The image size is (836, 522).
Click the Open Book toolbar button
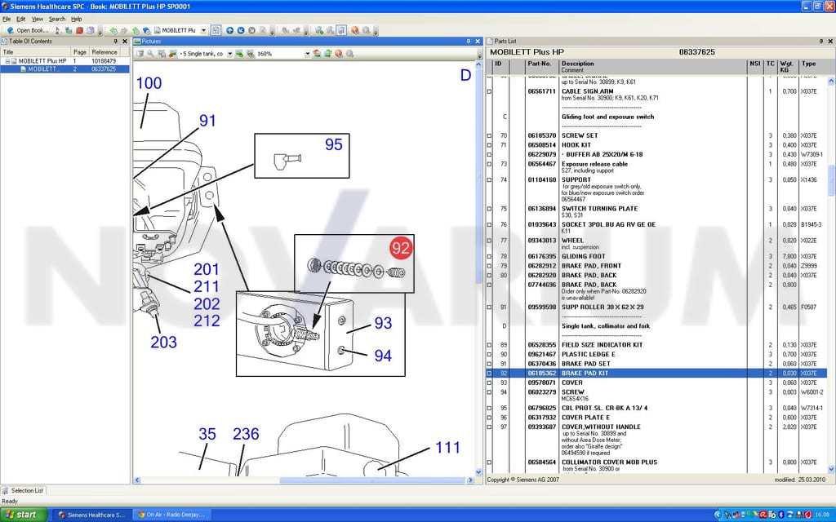pyautogui.click(x=28, y=30)
